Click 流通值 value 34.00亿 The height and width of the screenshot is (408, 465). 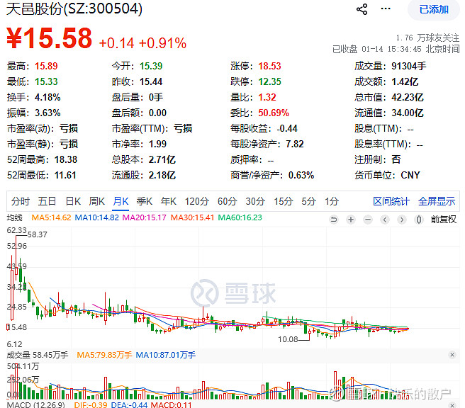click(407, 113)
